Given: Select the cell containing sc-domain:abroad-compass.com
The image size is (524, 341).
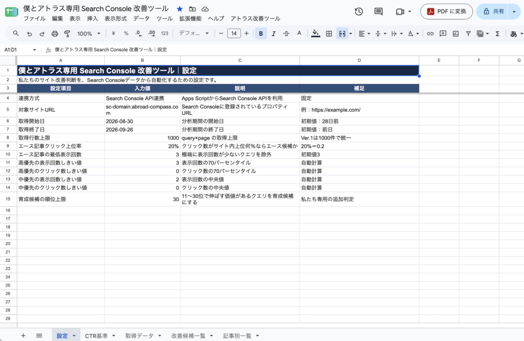Looking at the screenshot, I should 142,109.
